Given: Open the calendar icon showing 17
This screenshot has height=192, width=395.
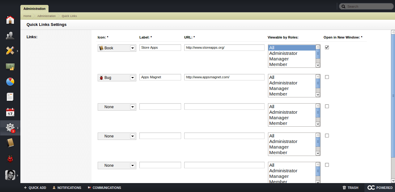Looking at the screenshot, I should (10, 112).
